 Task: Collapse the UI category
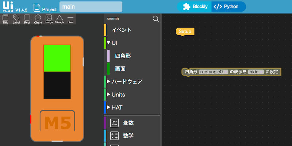109,43
